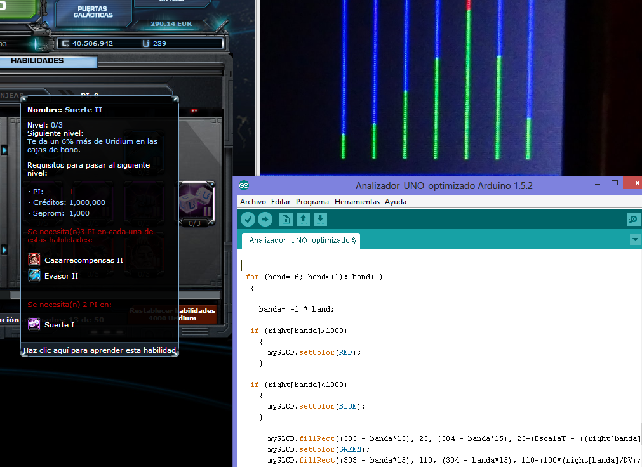Viewport: 642px width, 467px height.
Task: Click the game skill panel horizontal scrollbar
Action: coord(115,294)
